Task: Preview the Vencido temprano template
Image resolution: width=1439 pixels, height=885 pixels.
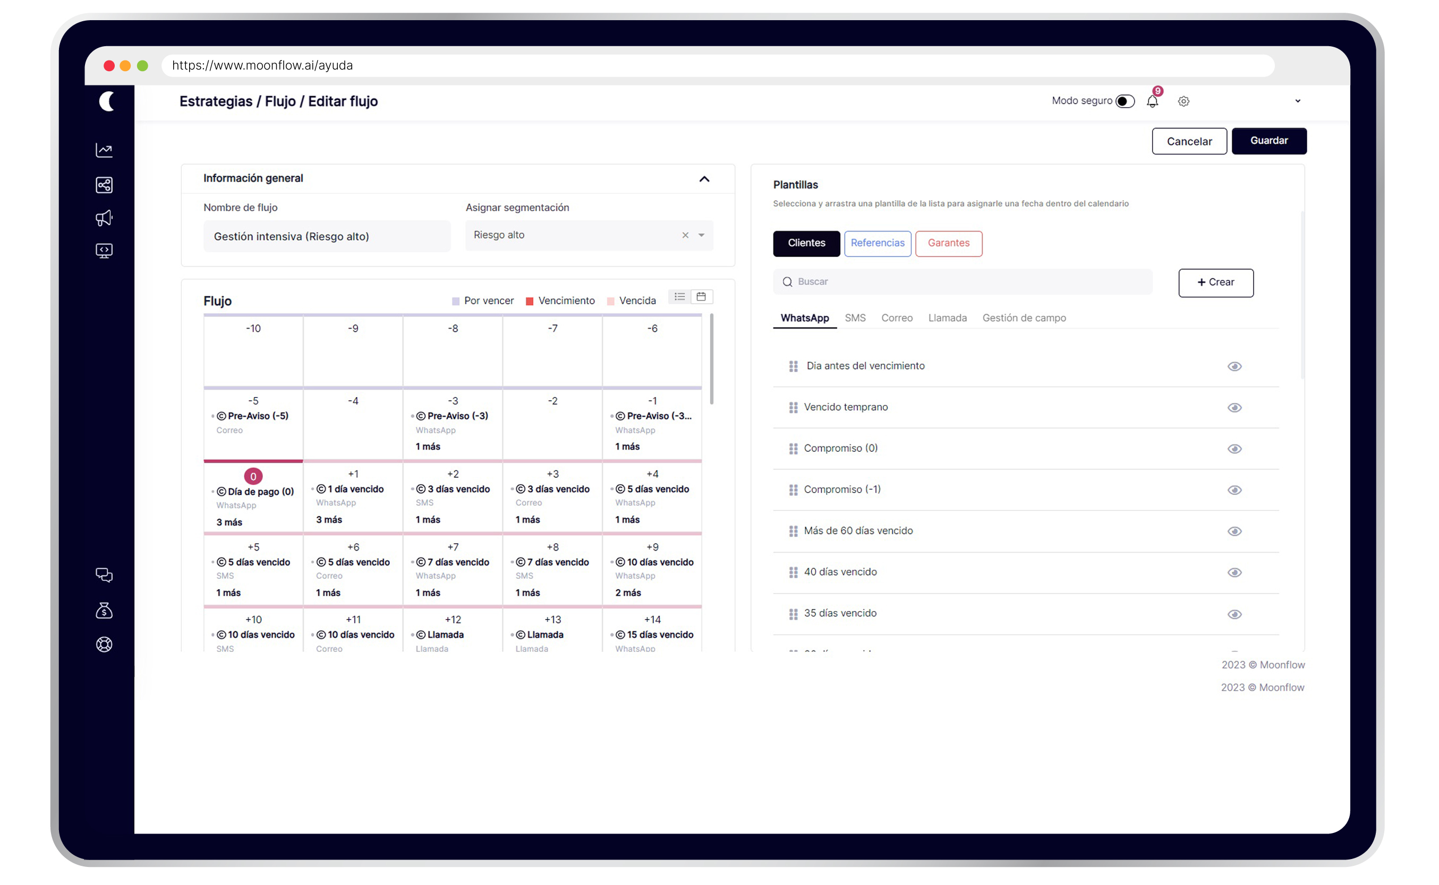Action: pyautogui.click(x=1234, y=408)
